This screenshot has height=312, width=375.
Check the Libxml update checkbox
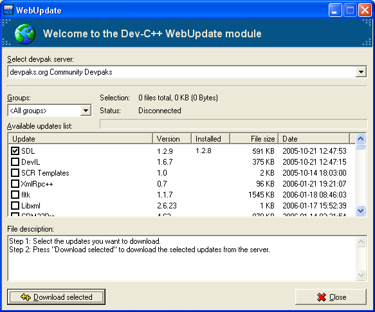tap(15, 205)
